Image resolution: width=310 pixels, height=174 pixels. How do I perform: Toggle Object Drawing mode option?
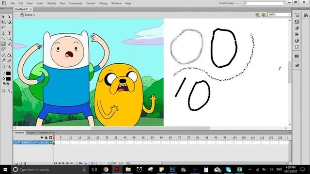(3, 91)
